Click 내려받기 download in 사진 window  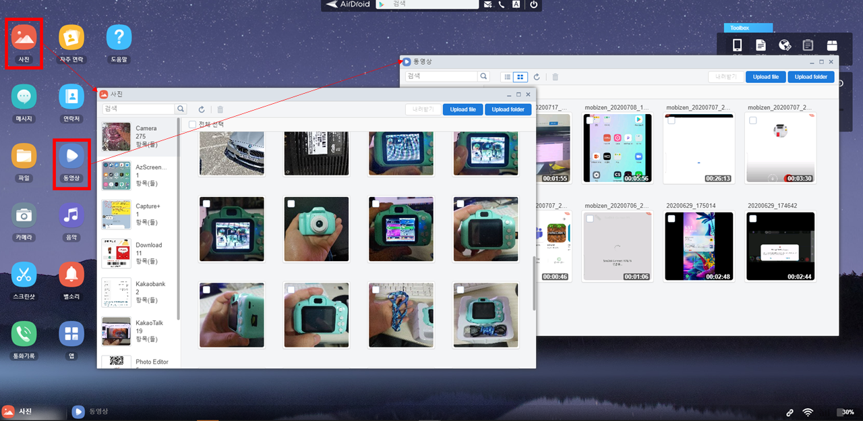coord(423,109)
